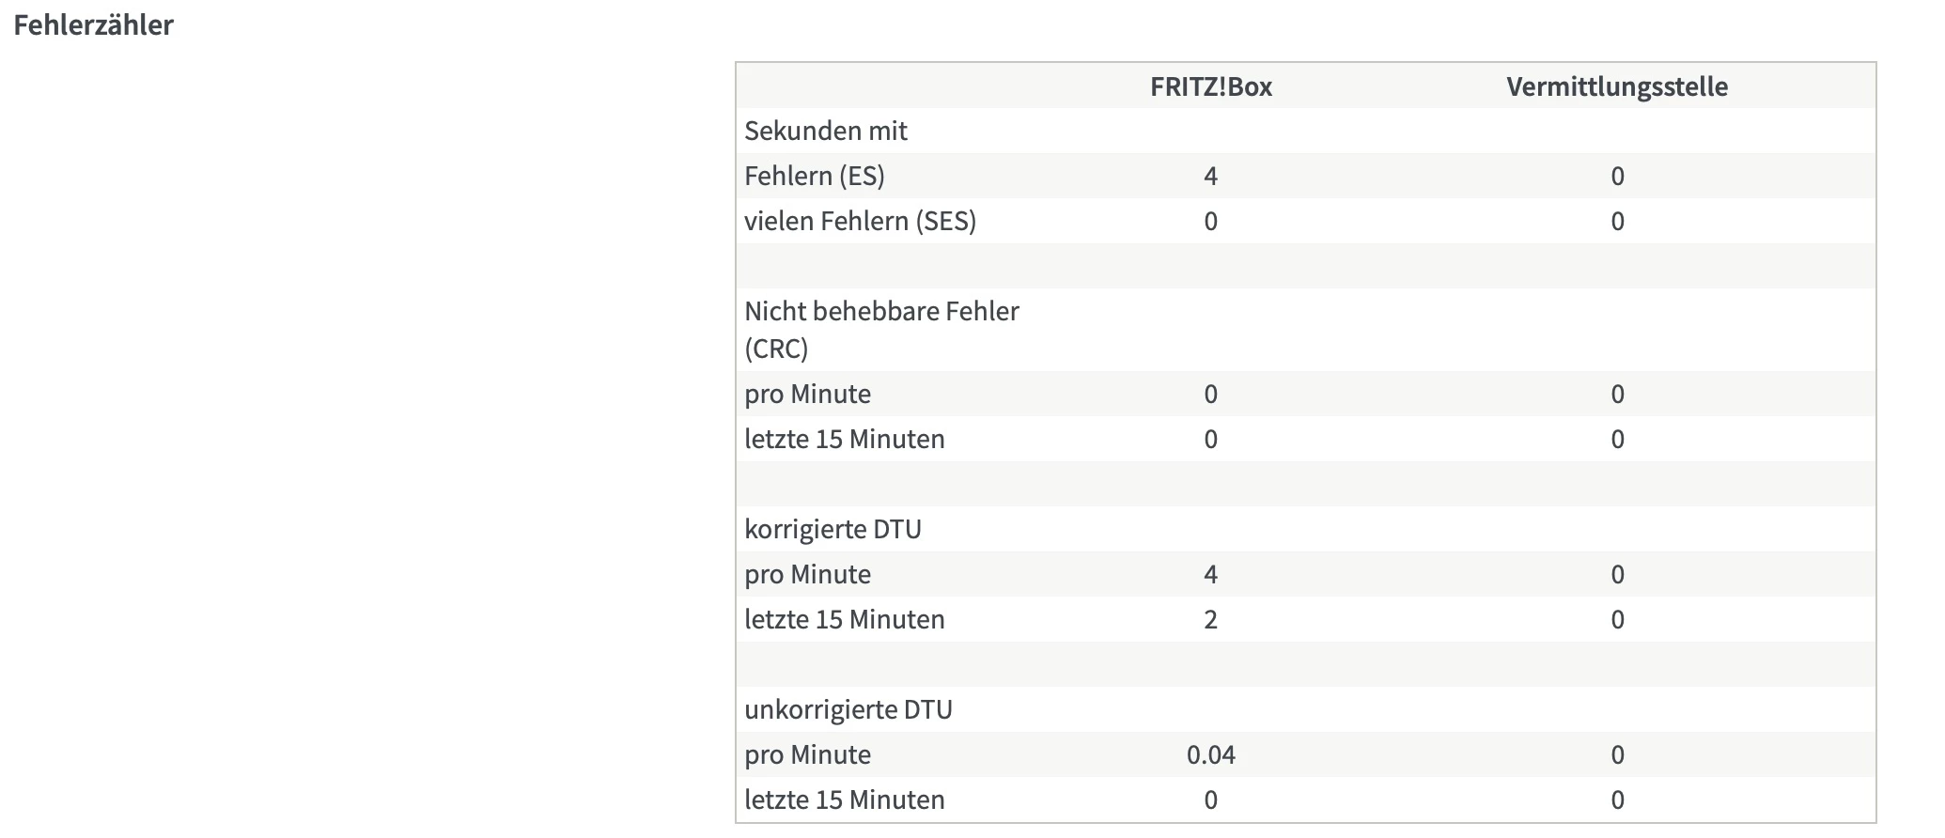The image size is (1945, 838).
Task: Select FRITZ!Box pro Minute value under korrigierte DTU
Action: click(1210, 574)
